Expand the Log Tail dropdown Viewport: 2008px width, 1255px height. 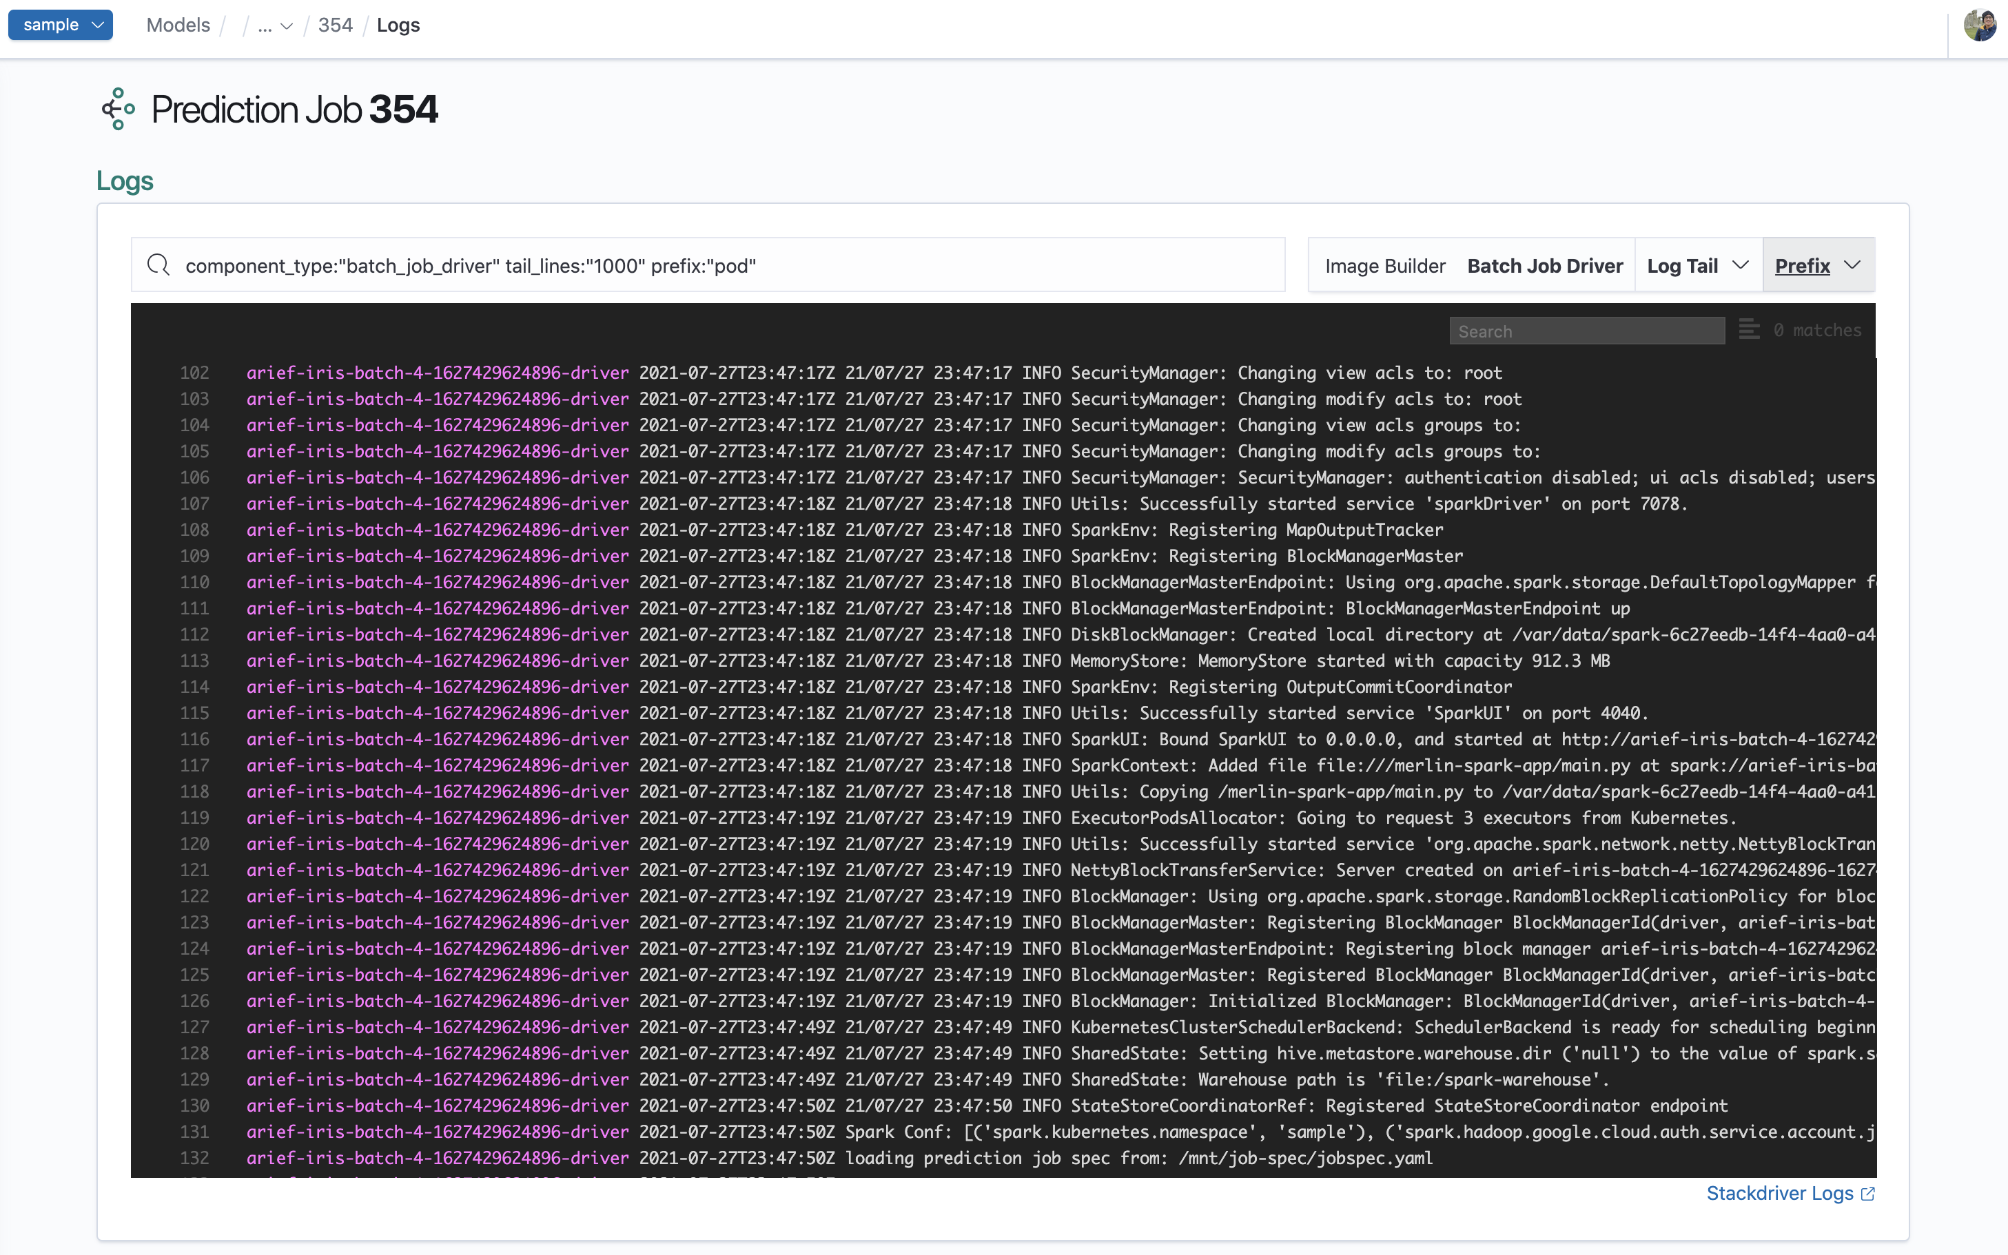[x=1697, y=266]
